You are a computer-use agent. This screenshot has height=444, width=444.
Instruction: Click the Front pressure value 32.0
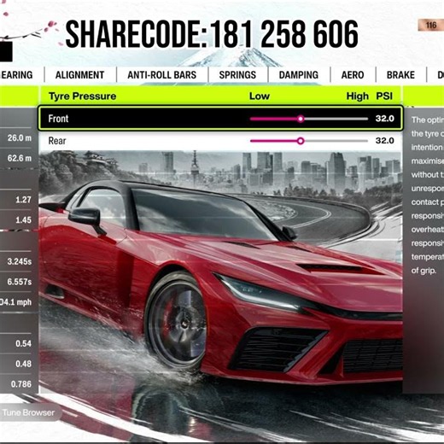click(384, 119)
